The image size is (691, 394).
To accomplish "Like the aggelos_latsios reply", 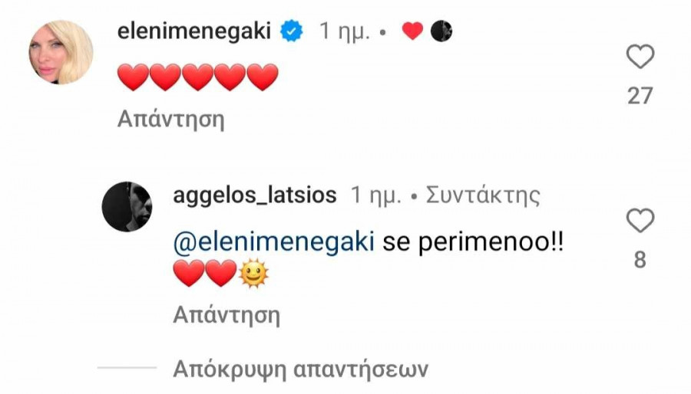I will coord(640,220).
